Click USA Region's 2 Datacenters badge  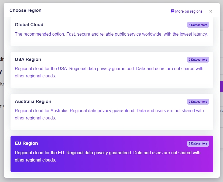pos(198,60)
